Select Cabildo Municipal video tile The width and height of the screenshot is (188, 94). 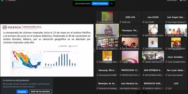tap(153, 57)
